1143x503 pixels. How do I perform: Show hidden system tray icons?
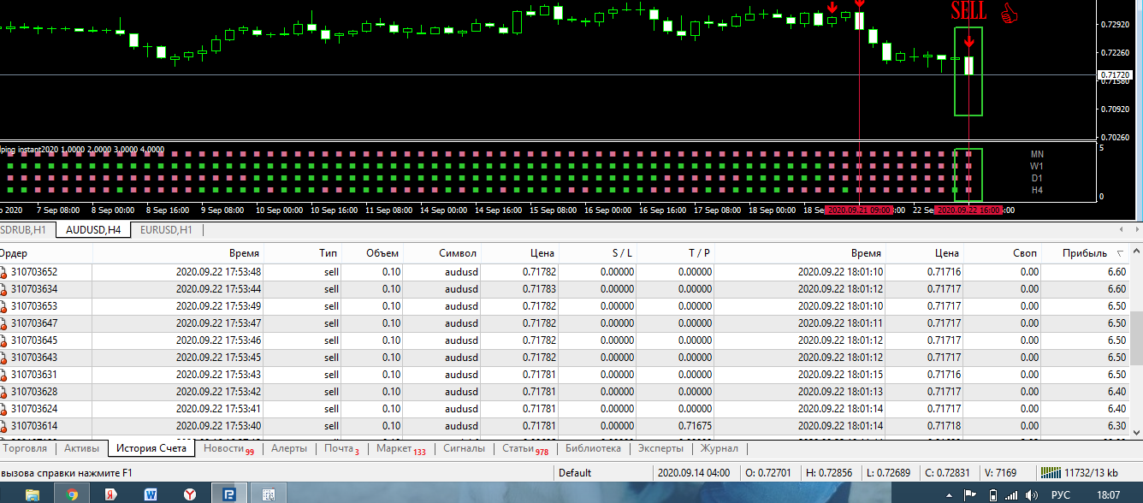click(948, 494)
